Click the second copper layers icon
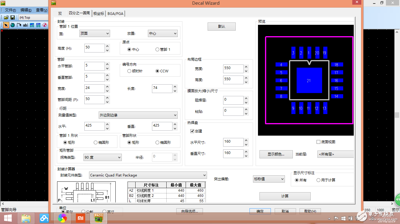The image size is (400, 224). coord(38,25)
